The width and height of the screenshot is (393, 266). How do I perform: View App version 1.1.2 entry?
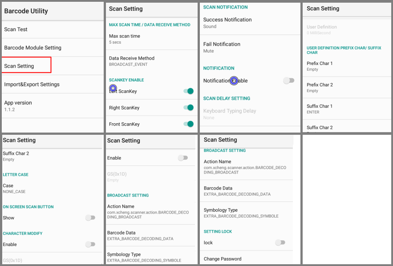coord(53,106)
